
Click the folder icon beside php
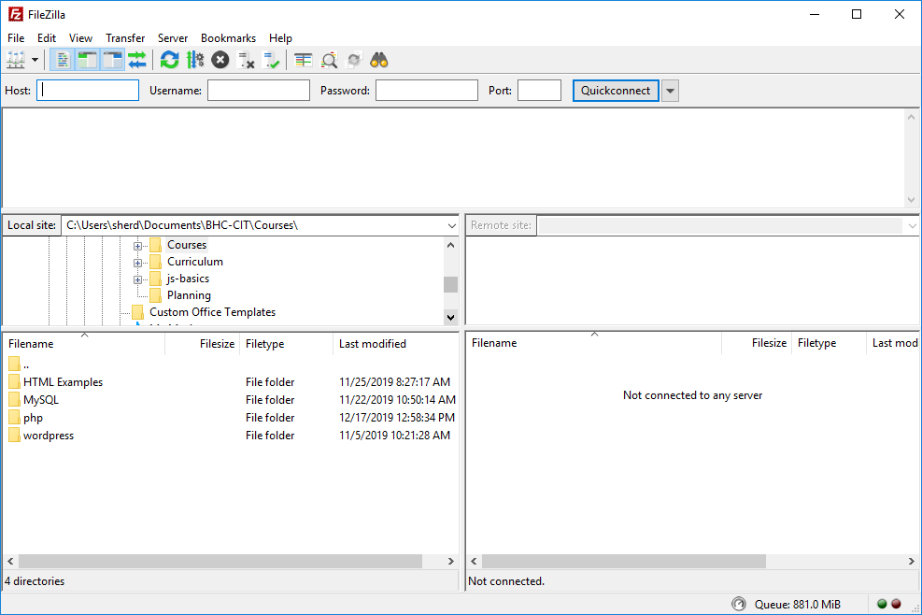point(15,417)
